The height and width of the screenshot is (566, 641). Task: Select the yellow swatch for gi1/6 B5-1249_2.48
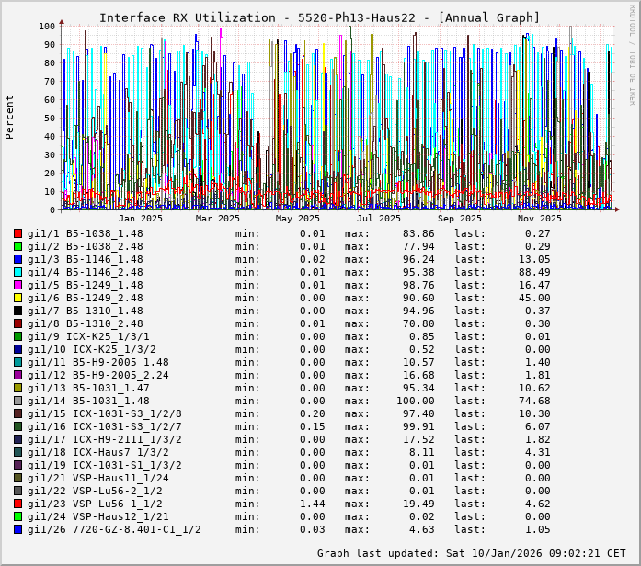18,298
